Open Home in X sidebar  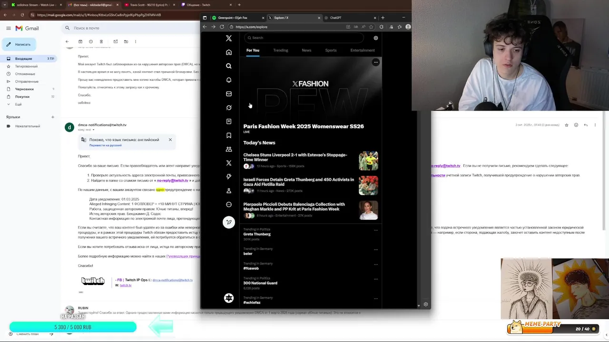coord(229,52)
